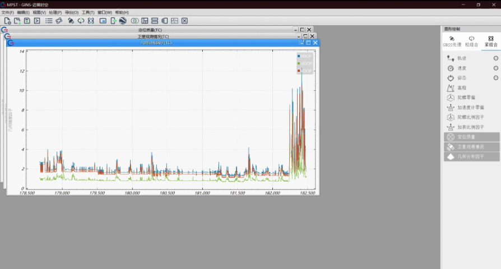The width and height of the screenshot is (501, 269).
Task: Toggle the radio button beside 姿态
Action: tap(495, 78)
